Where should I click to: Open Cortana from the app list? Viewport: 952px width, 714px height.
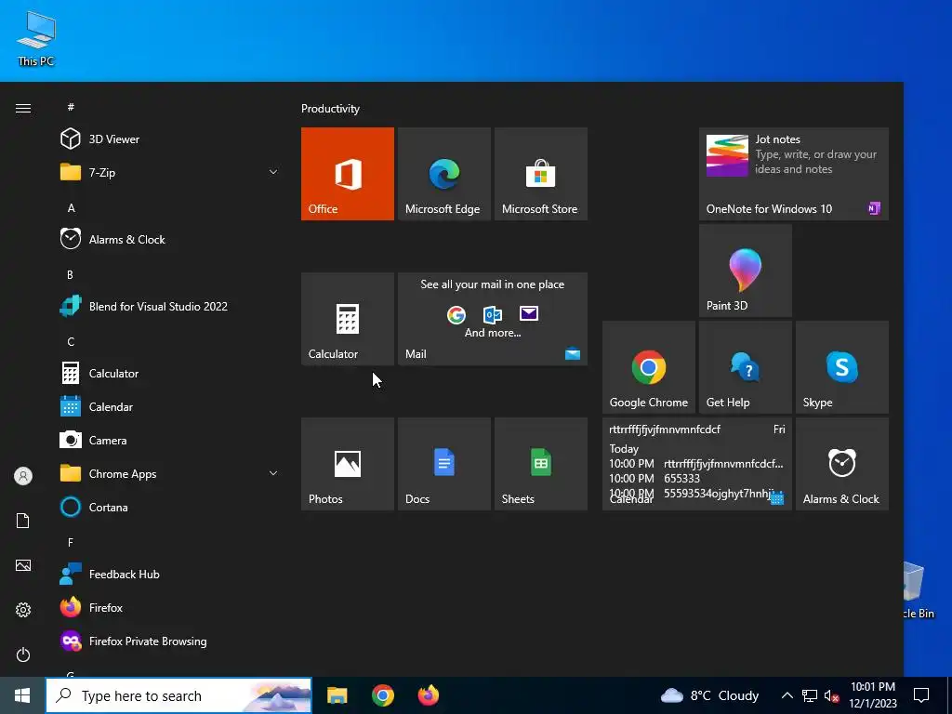[170, 507]
